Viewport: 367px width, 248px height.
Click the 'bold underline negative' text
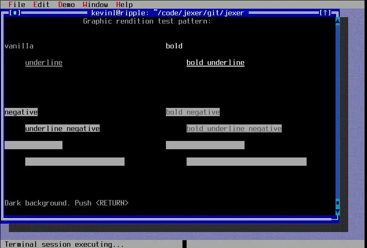click(x=234, y=129)
